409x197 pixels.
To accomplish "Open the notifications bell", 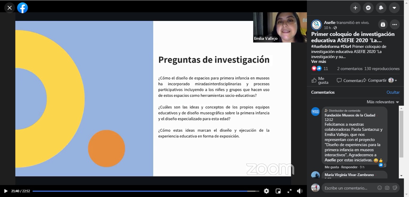I will coord(381,8).
